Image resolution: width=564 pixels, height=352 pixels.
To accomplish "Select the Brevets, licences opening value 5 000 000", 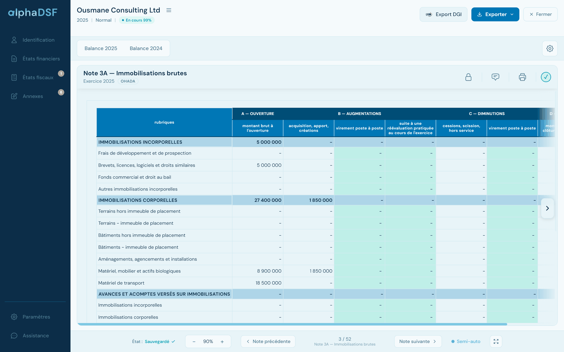I will (258, 165).
